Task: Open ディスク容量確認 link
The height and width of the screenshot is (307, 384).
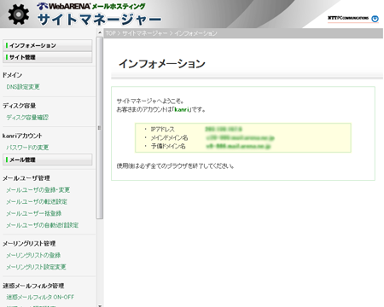Action: 27,118
